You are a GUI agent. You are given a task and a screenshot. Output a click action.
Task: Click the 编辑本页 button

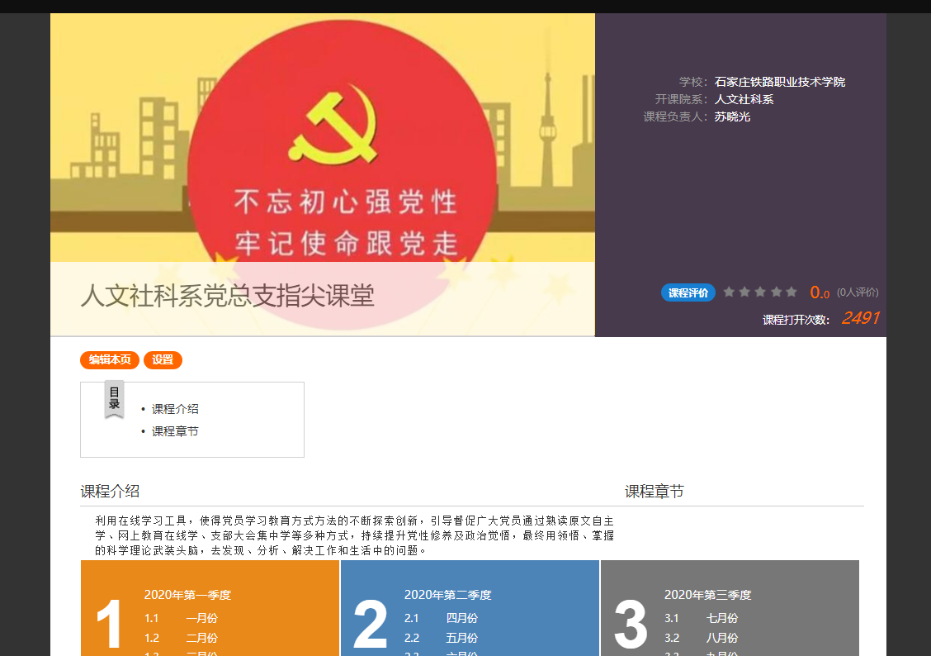[110, 360]
